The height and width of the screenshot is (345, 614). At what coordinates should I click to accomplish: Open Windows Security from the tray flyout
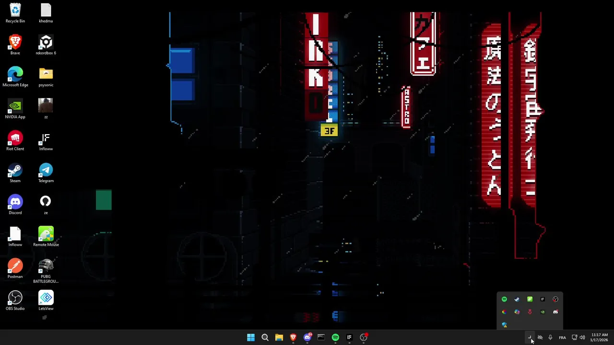click(504, 325)
